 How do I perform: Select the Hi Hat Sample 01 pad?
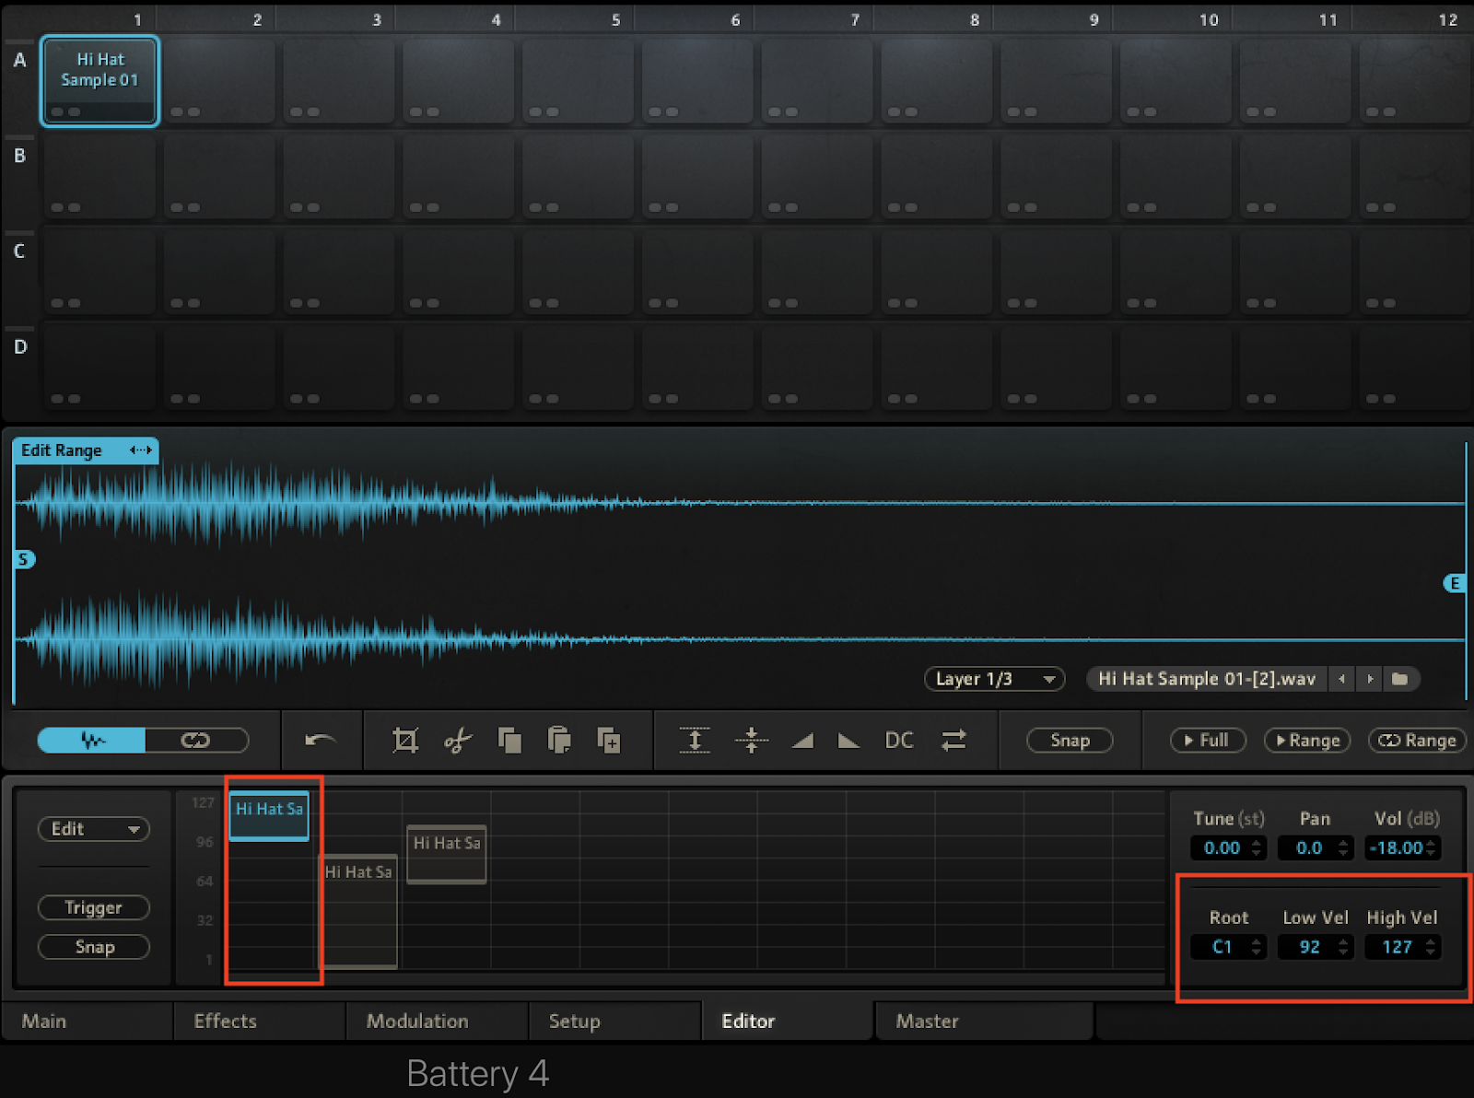click(99, 81)
